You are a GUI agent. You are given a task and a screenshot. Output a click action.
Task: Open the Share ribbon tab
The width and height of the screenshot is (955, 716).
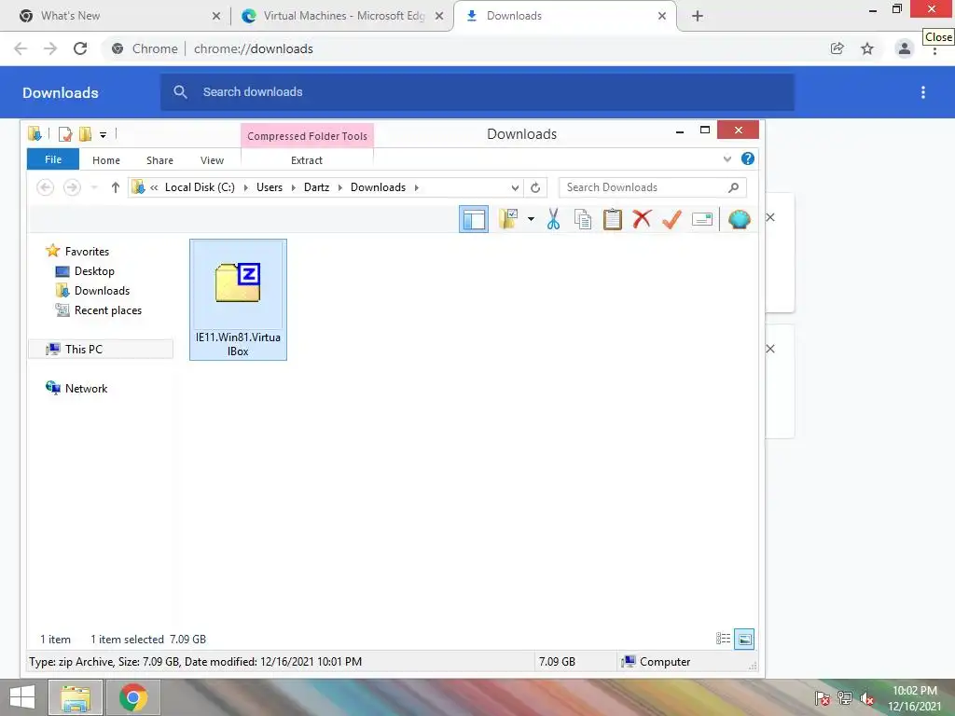pyautogui.click(x=159, y=160)
